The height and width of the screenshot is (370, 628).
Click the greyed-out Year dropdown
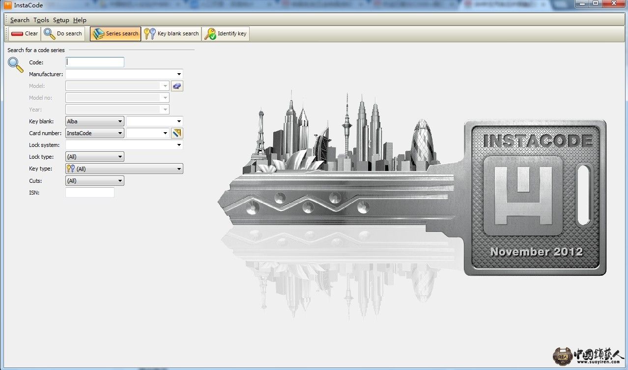[117, 110]
